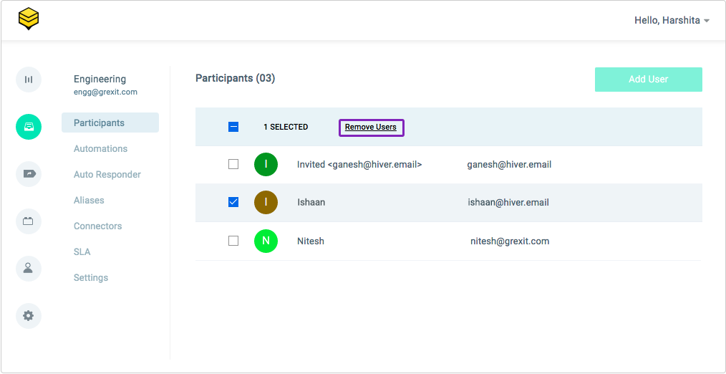Click the Remove Users link
Image resolution: width=726 pixels, height=374 pixels.
click(x=371, y=127)
